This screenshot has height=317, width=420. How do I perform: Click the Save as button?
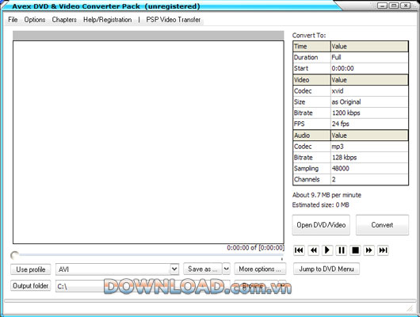(203, 269)
